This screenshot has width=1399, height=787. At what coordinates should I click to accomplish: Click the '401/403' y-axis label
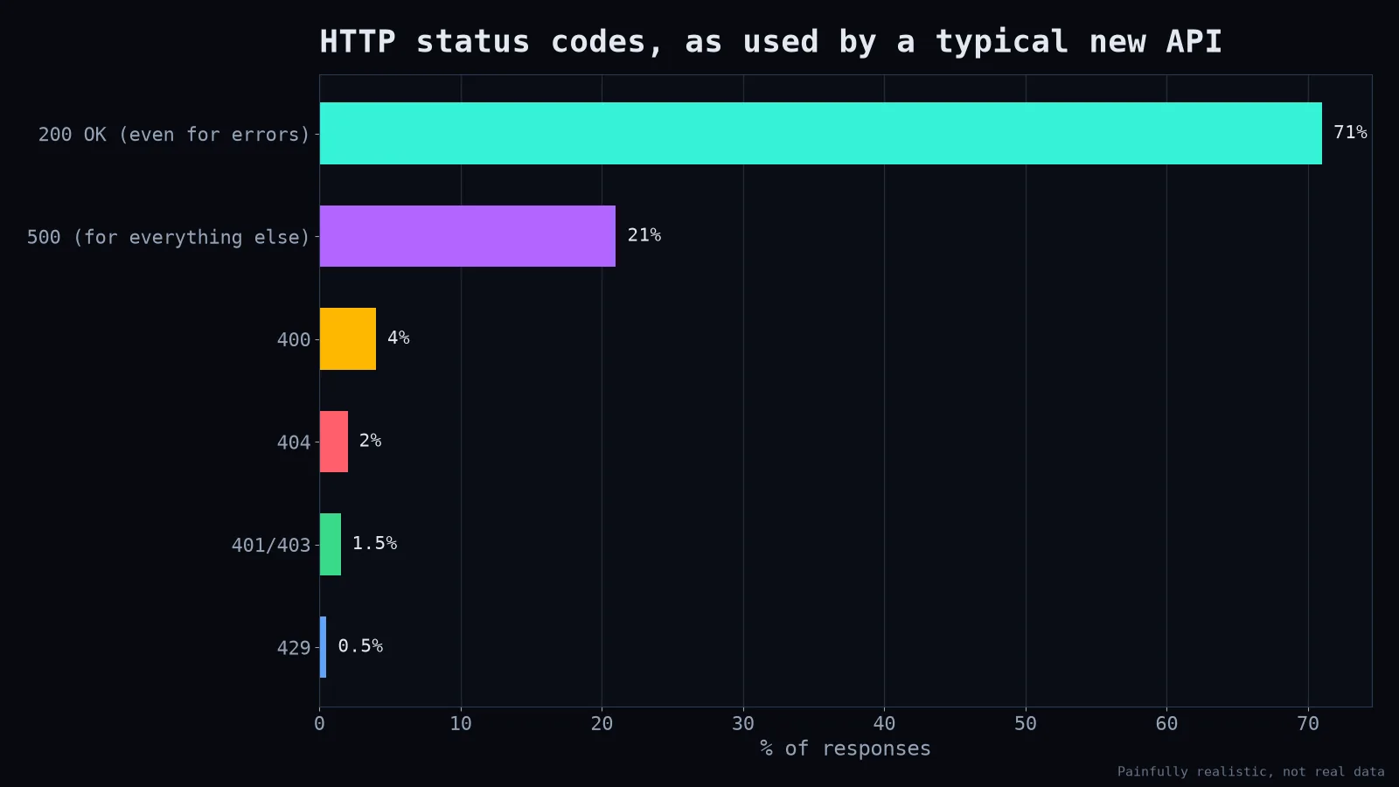(271, 545)
